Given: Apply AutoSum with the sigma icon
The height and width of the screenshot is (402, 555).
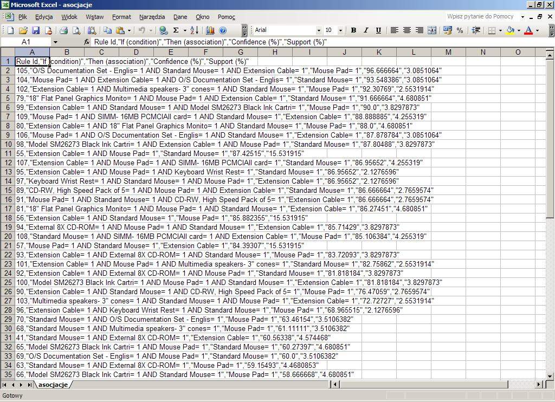Looking at the screenshot, I should 176,30.
